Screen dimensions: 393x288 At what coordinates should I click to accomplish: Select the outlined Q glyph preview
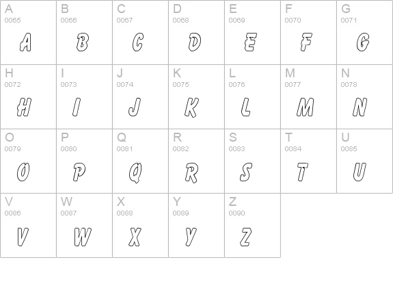(x=135, y=172)
